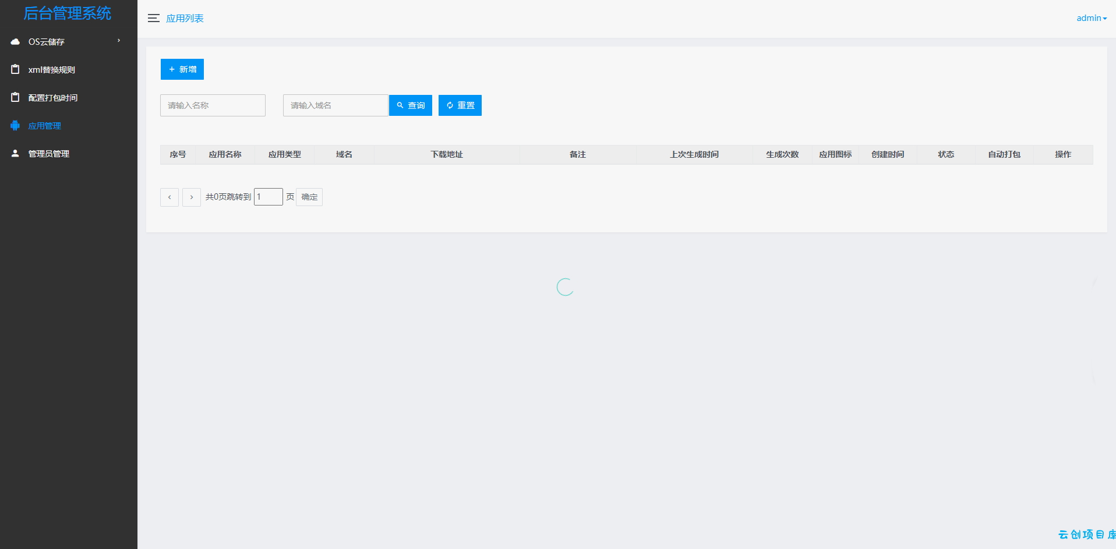Open the OS云储存 menu item
This screenshot has width=1116, height=549.
coord(69,42)
